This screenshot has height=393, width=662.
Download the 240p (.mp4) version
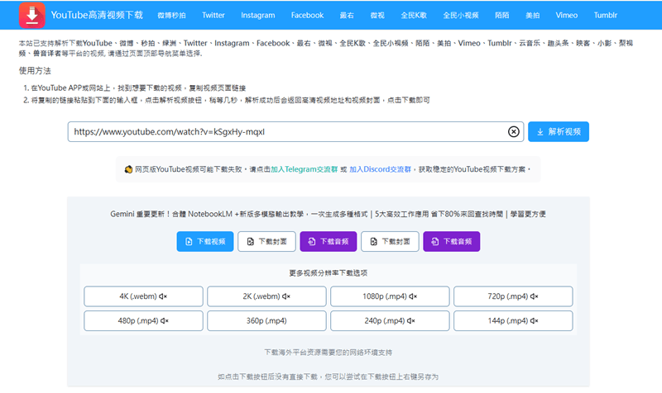(x=390, y=321)
